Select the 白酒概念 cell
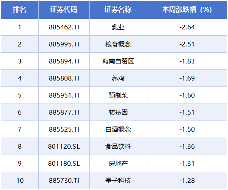The image size is (228, 190). (118, 130)
